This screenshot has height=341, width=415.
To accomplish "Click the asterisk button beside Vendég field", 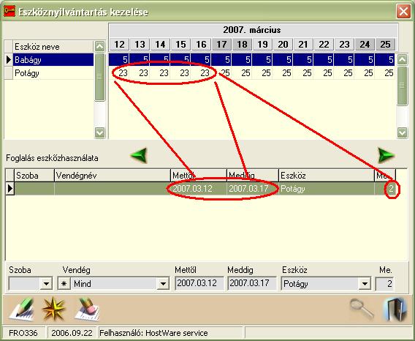I will (x=64, y=284).
